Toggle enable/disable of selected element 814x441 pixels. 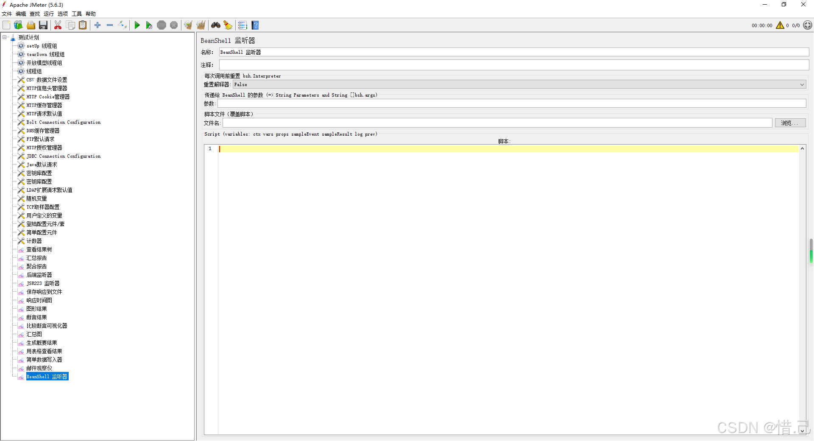123,25
